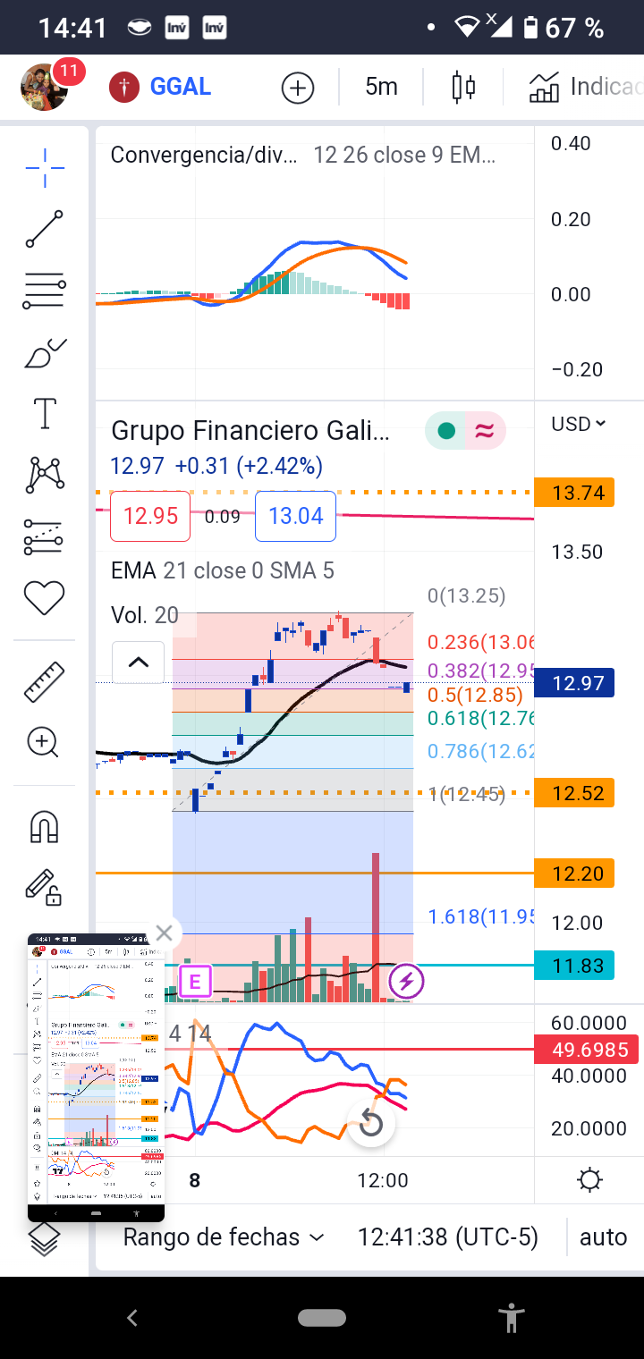Toggle auto price scale
The width and height of the screenshot is (644, 1359).
603,1237
